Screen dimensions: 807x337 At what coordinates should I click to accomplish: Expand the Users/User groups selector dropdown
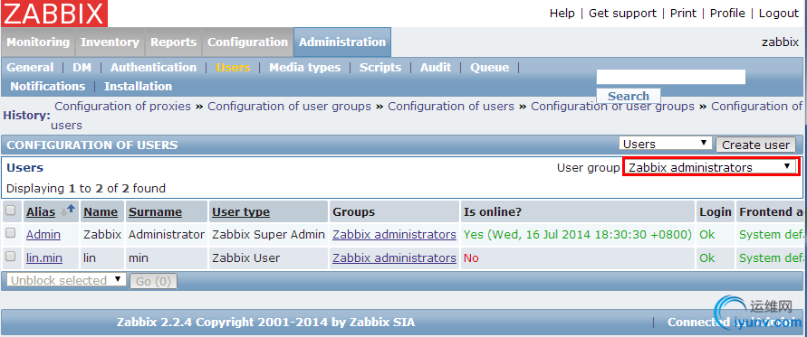pos(666,144)
